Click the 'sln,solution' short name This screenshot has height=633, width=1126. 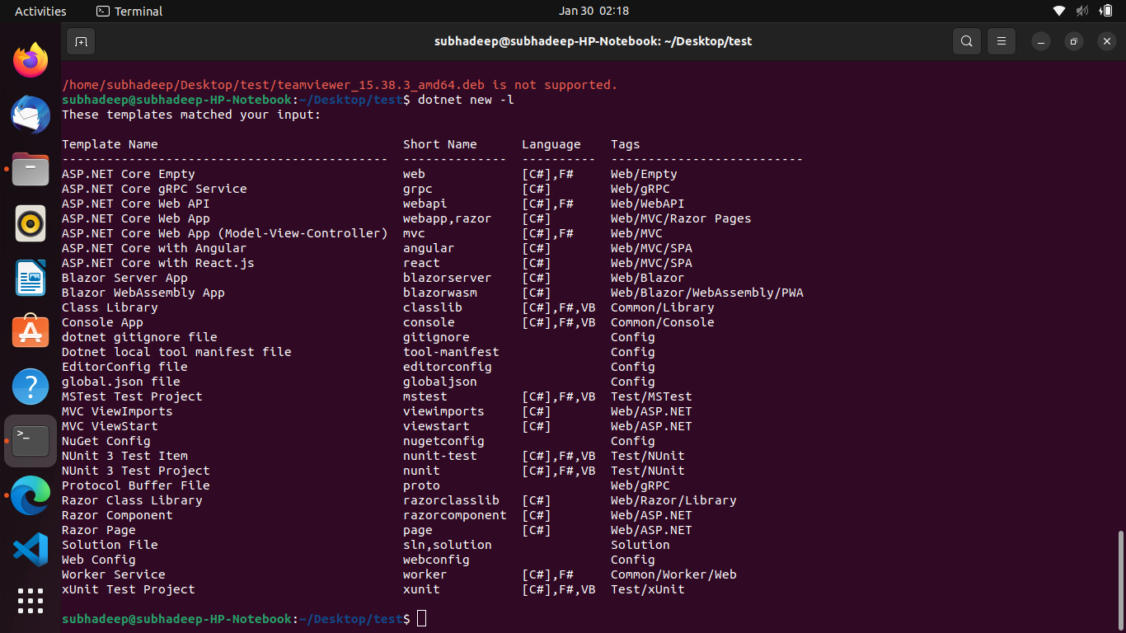448,545
